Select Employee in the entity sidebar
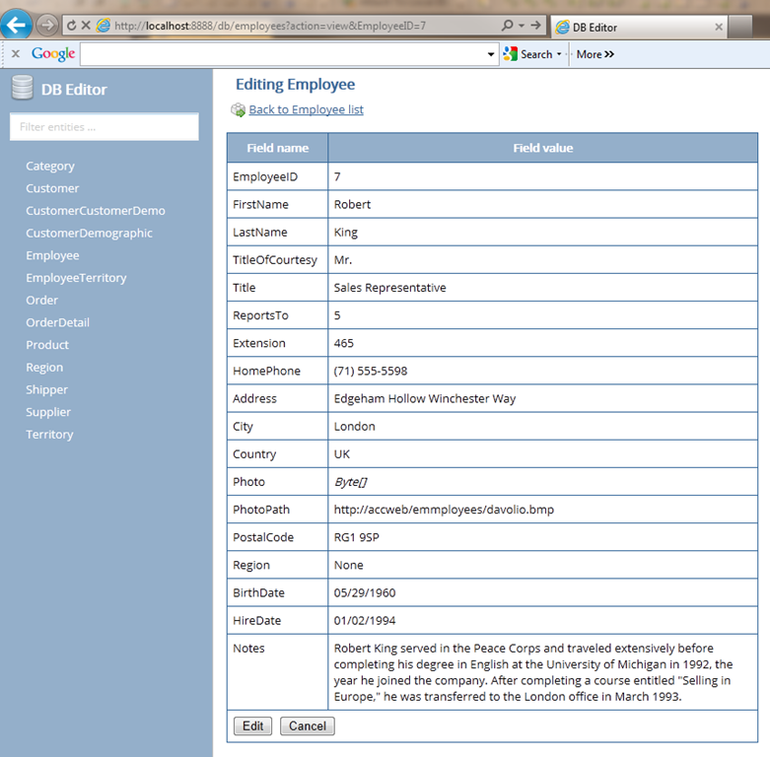The height and width of the screenshot is (757, 770). click(52, 255)
